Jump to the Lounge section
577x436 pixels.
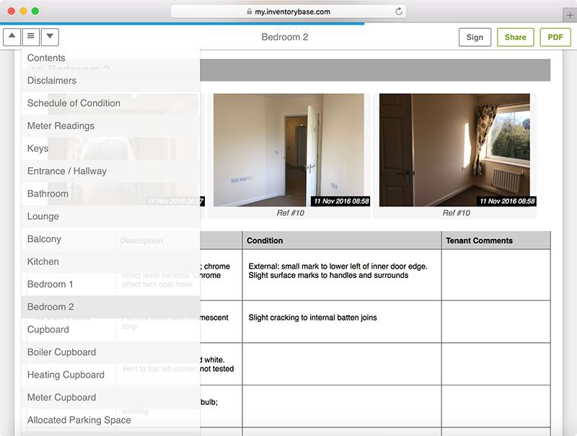coord(111,217)
